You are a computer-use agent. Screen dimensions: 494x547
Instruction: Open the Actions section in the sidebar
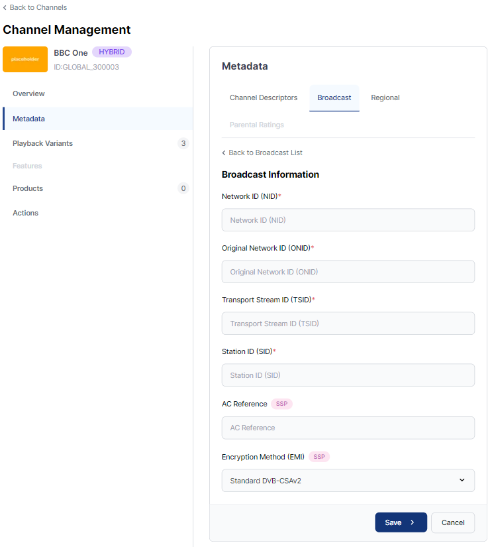(x=25, y=213)
